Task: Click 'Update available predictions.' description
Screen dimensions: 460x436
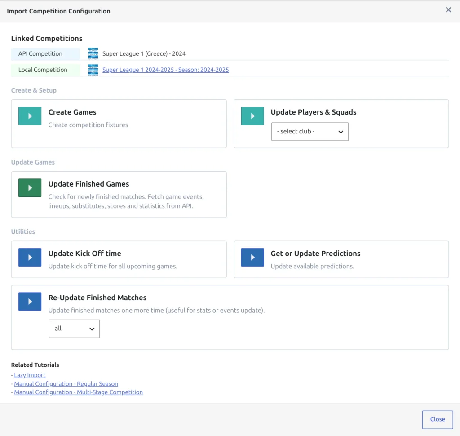Action: click(x=312, y=266)
